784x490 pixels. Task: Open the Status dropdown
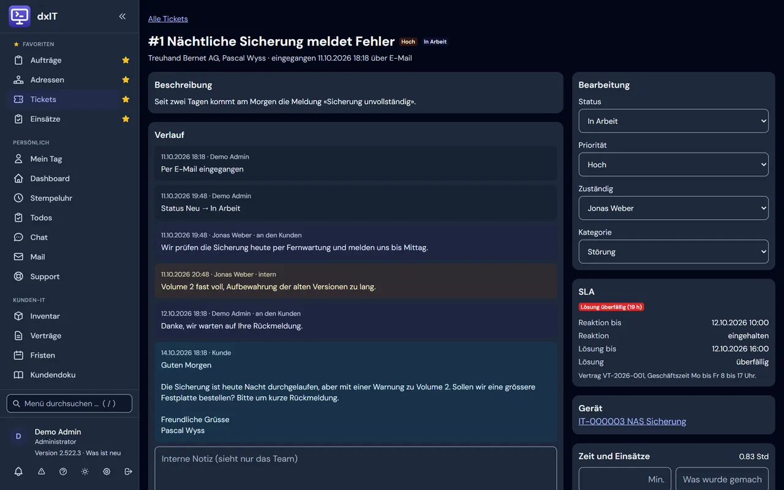click(673, 121)
